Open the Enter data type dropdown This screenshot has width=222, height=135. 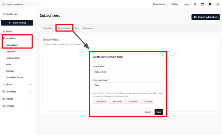pos(128,85)
